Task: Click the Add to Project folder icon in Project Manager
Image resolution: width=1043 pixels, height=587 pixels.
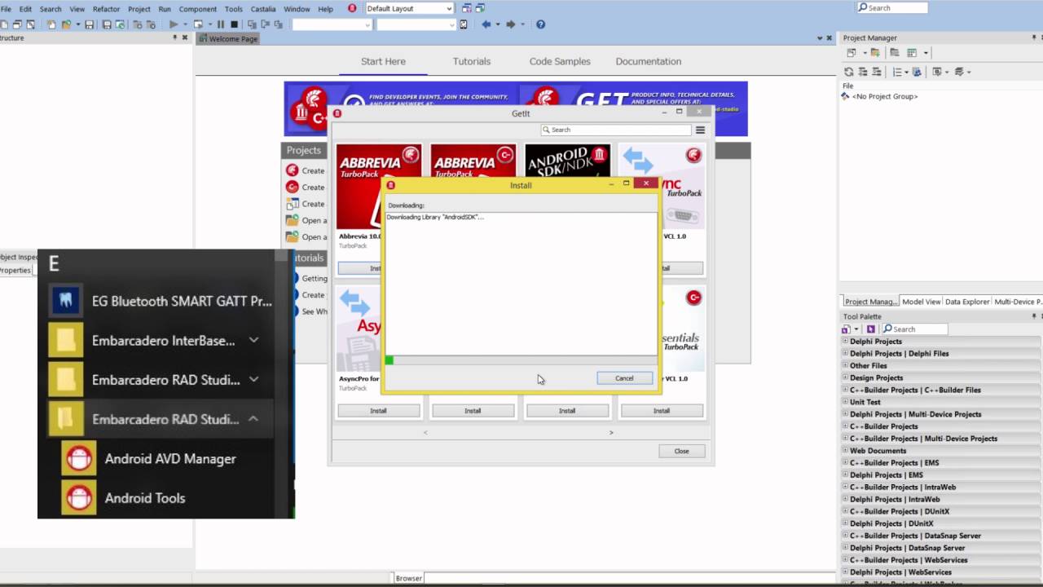Action: tap(875, 52)
